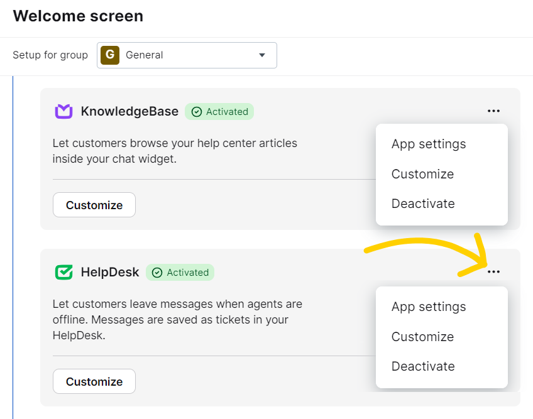Choose Deactivate in HelpDesk menu
Screen dimensions: 533x419
[423, 366]
